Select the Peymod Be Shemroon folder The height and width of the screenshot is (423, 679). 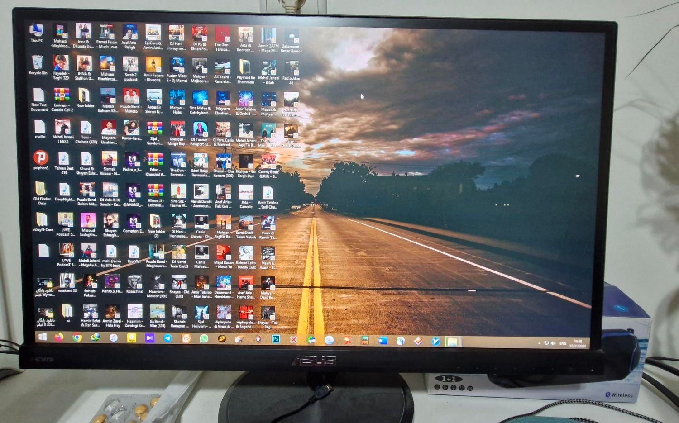(246, 72)
